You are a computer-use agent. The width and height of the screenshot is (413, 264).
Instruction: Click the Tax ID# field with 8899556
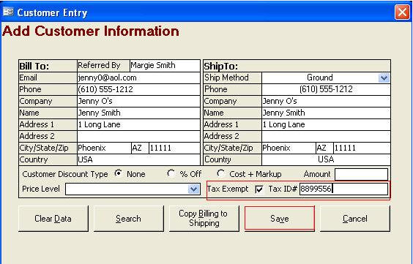coord(343,189)
